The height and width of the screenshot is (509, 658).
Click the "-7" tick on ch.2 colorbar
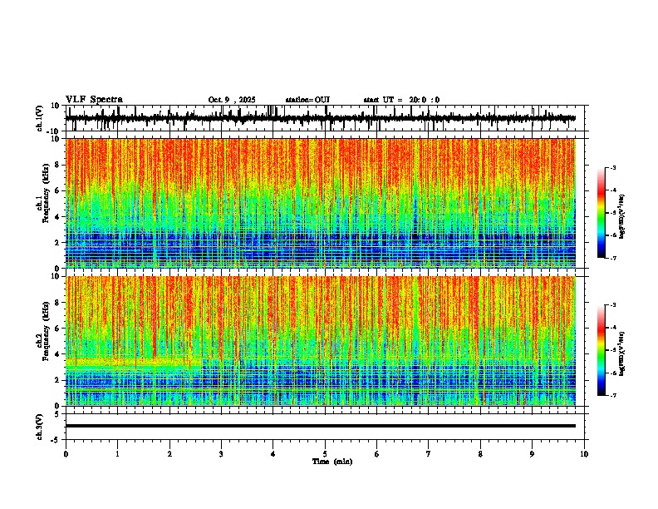[x=613, y=396]
